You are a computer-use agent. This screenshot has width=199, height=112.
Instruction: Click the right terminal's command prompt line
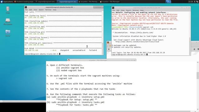point(130,54)
